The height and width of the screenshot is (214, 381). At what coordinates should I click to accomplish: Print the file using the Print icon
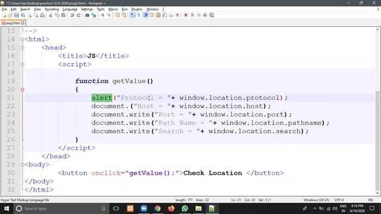pyautogui.click(x=42, y=15)
